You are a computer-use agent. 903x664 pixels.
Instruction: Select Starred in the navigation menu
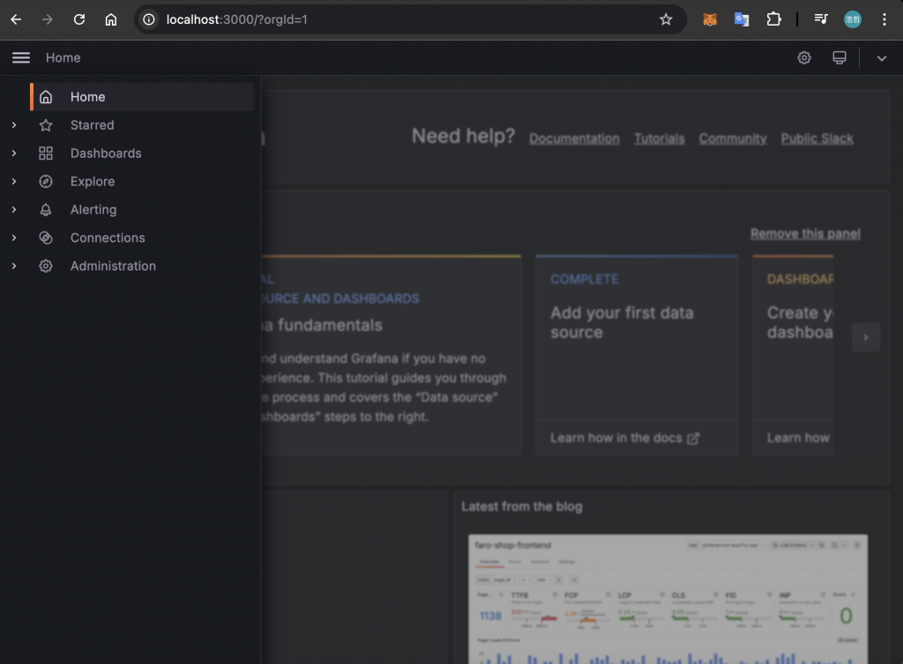pyautogui.click(x=92, y=125)
